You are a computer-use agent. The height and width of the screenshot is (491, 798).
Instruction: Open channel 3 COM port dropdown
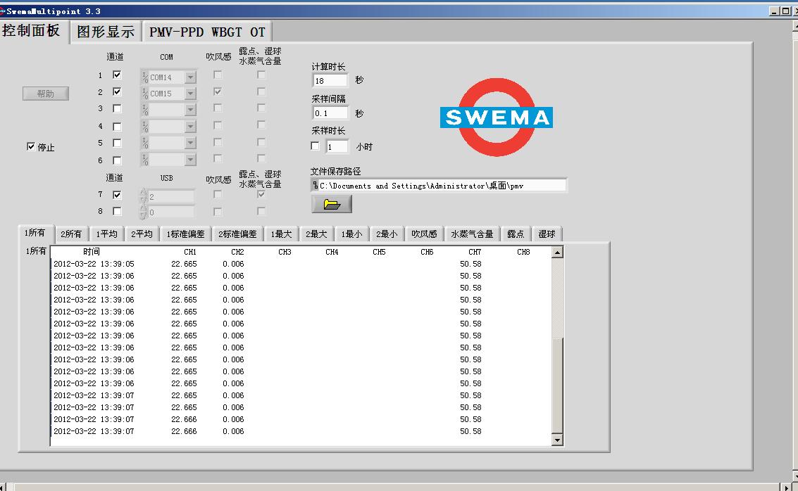click(190, 110)
